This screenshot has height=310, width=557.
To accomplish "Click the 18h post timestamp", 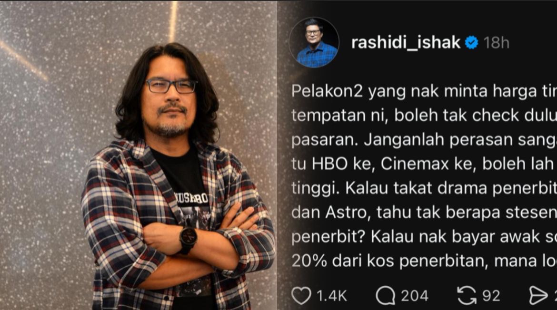I will click(x=496, y=43).
